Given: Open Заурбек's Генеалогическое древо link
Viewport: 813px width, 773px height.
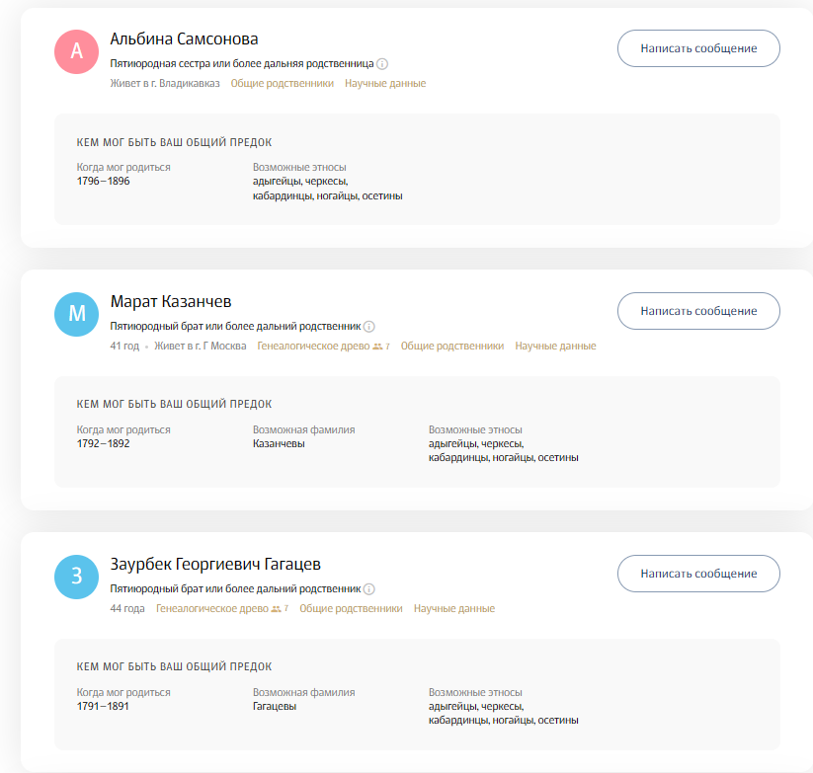Looking at the screenshot, I should click(x=211, y=609).
